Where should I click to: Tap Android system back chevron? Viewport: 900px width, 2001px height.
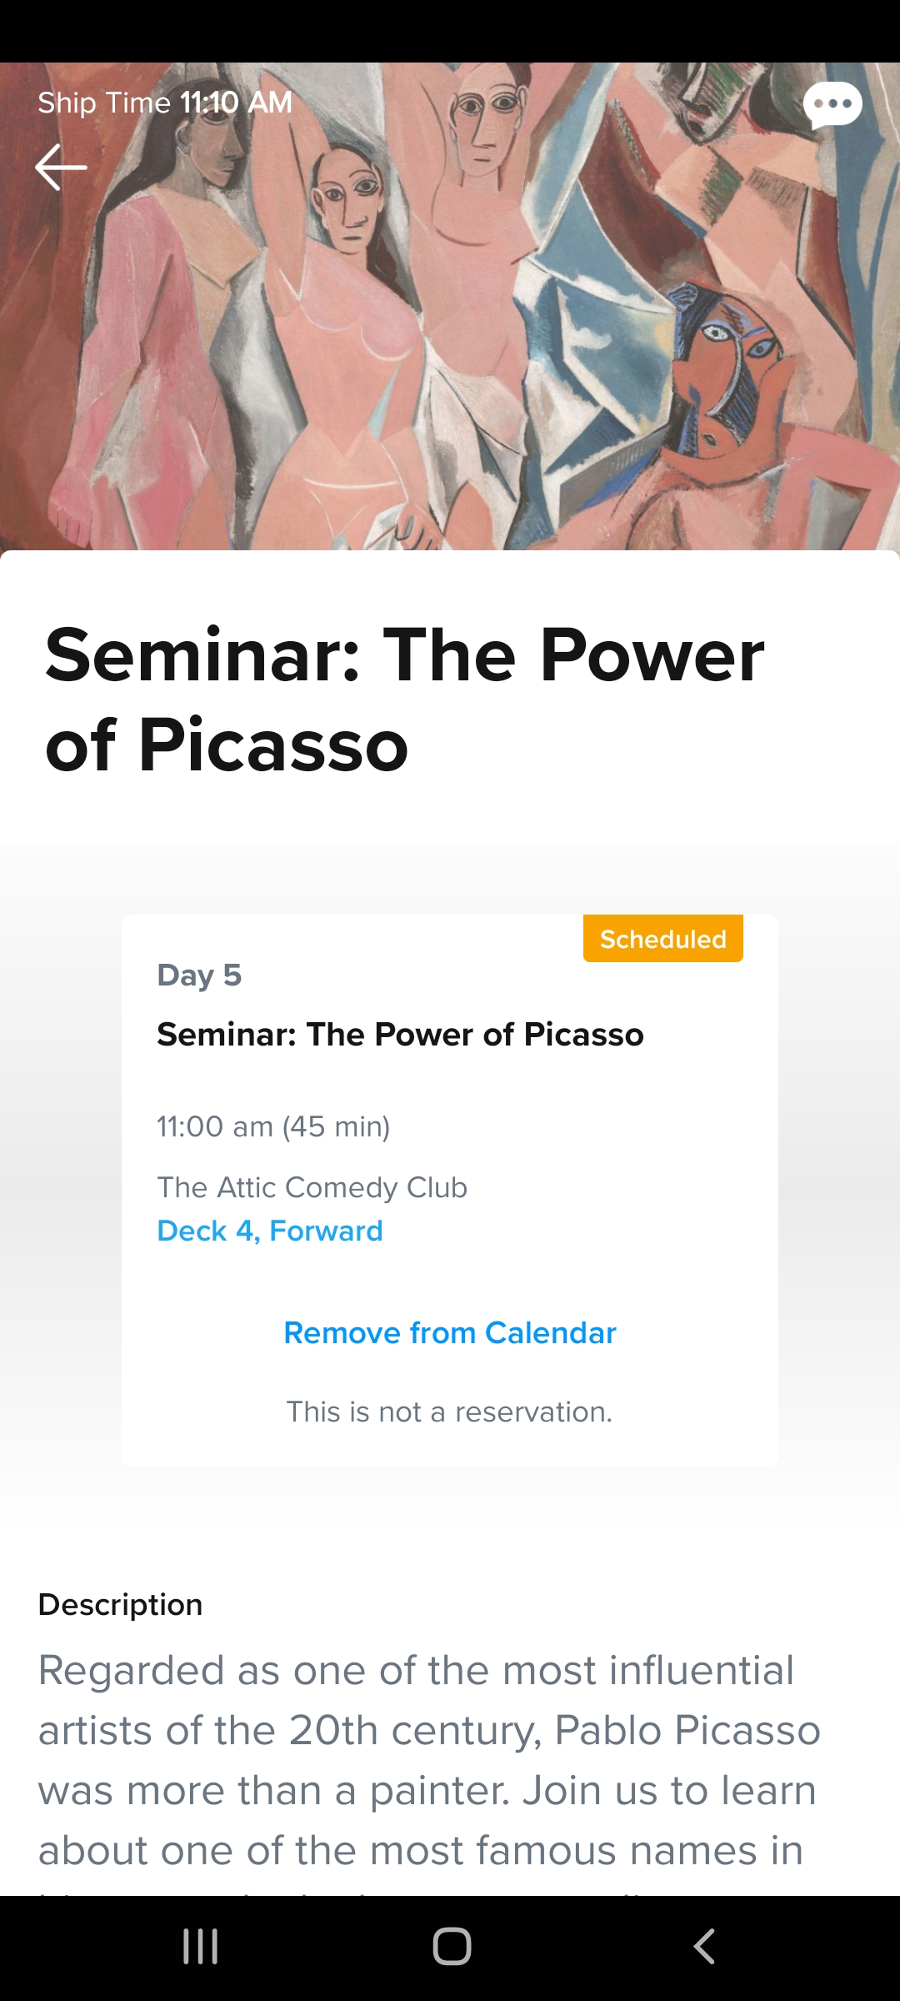(704, 1947)
